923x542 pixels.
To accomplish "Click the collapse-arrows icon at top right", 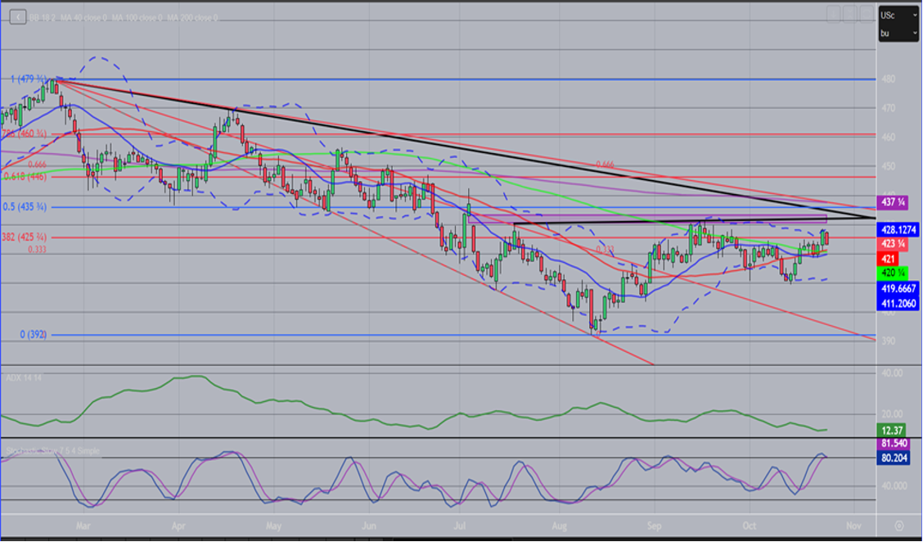I will click(849, 14).
